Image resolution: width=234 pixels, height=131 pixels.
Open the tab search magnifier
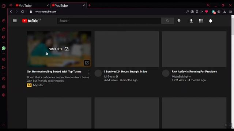208,5
